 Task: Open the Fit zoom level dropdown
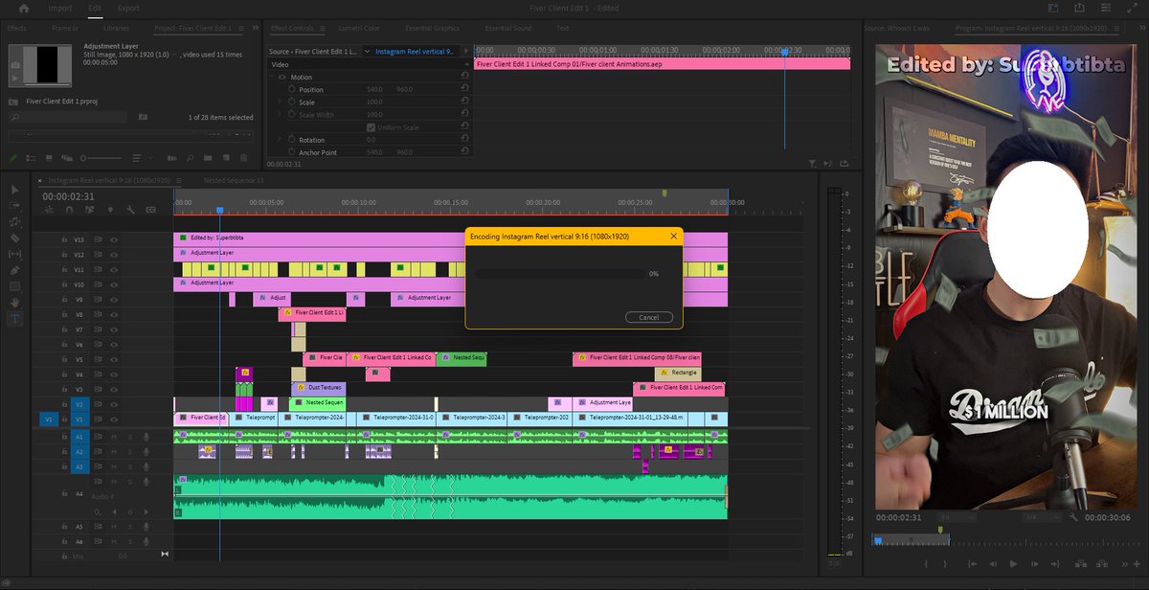(957, 517)
